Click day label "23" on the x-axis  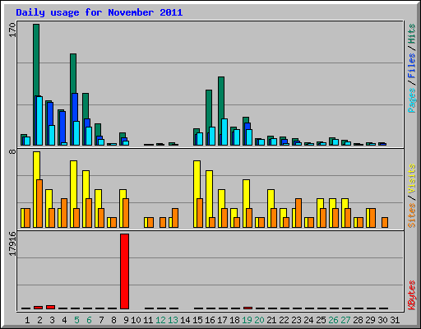click(296, 320)
